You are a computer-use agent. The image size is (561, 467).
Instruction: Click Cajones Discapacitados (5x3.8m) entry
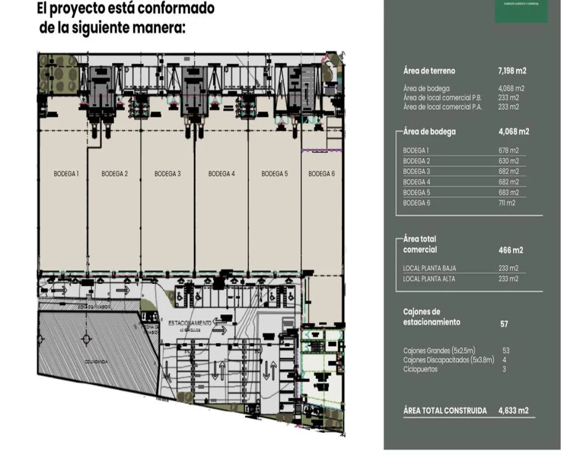(449, 360)
